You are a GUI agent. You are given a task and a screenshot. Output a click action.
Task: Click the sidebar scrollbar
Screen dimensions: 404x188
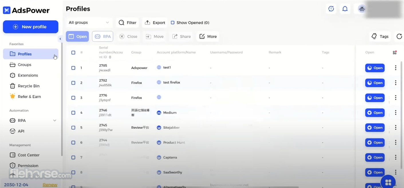coord(62,99)
